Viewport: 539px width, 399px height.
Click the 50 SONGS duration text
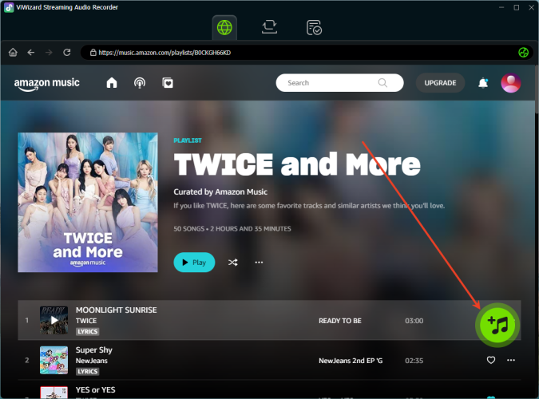[x=232, y=229]
